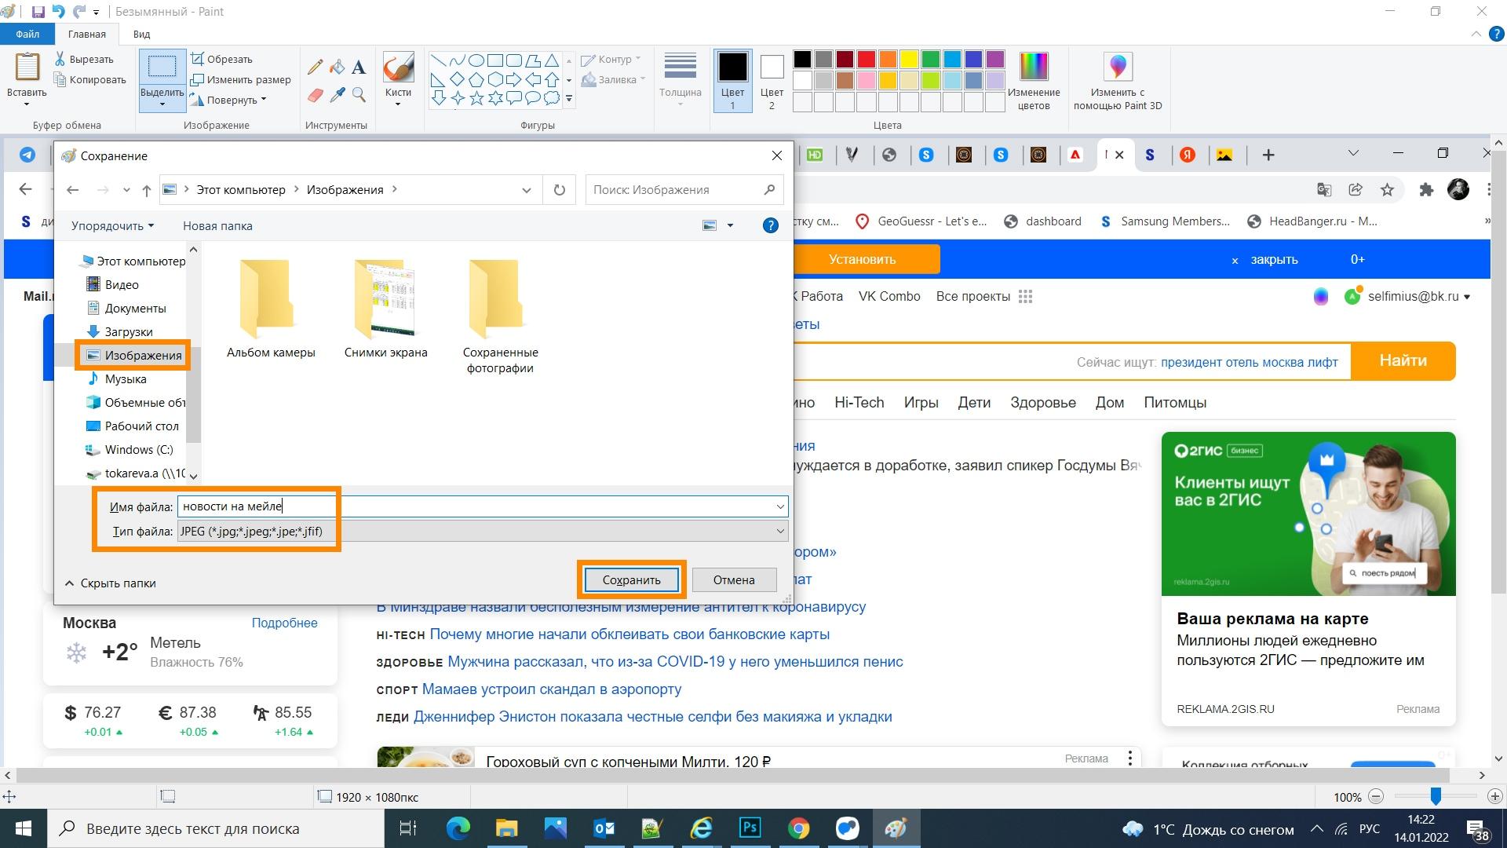Hide folders (Скрыть папки) toggle

110,583
